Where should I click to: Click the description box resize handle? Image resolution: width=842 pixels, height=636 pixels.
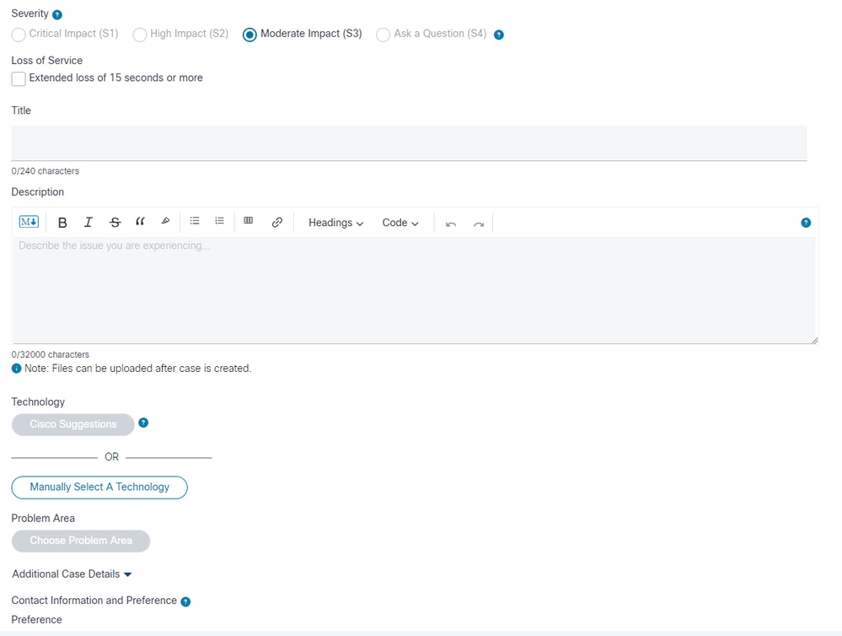coord(814,340)
